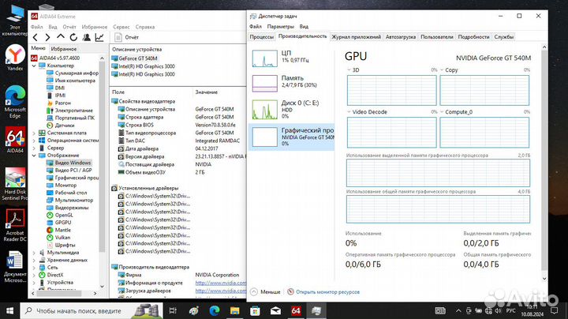Click the Windows Start button

tap(9, 310)
